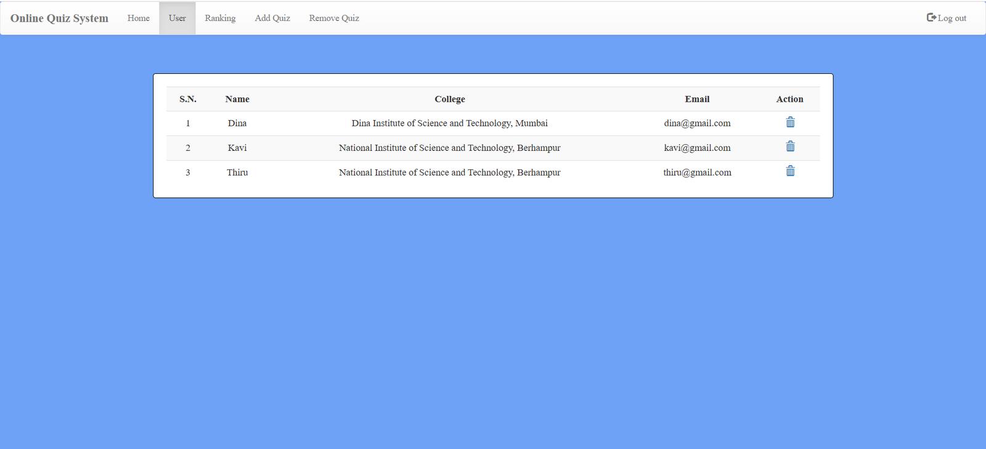Image resolution: width=986 pixels, height=449 pixels.
Task: Click the Action column header
Action: 789,99
